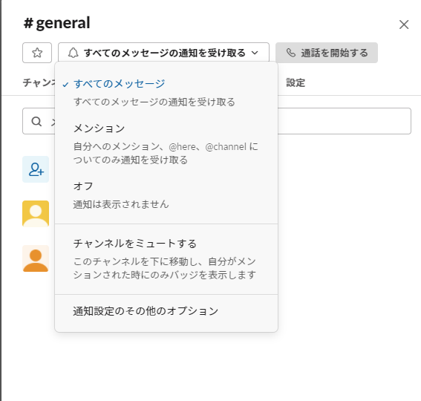421x401 pixels.
Task: Star the #general channel
Action: (37, 53)
